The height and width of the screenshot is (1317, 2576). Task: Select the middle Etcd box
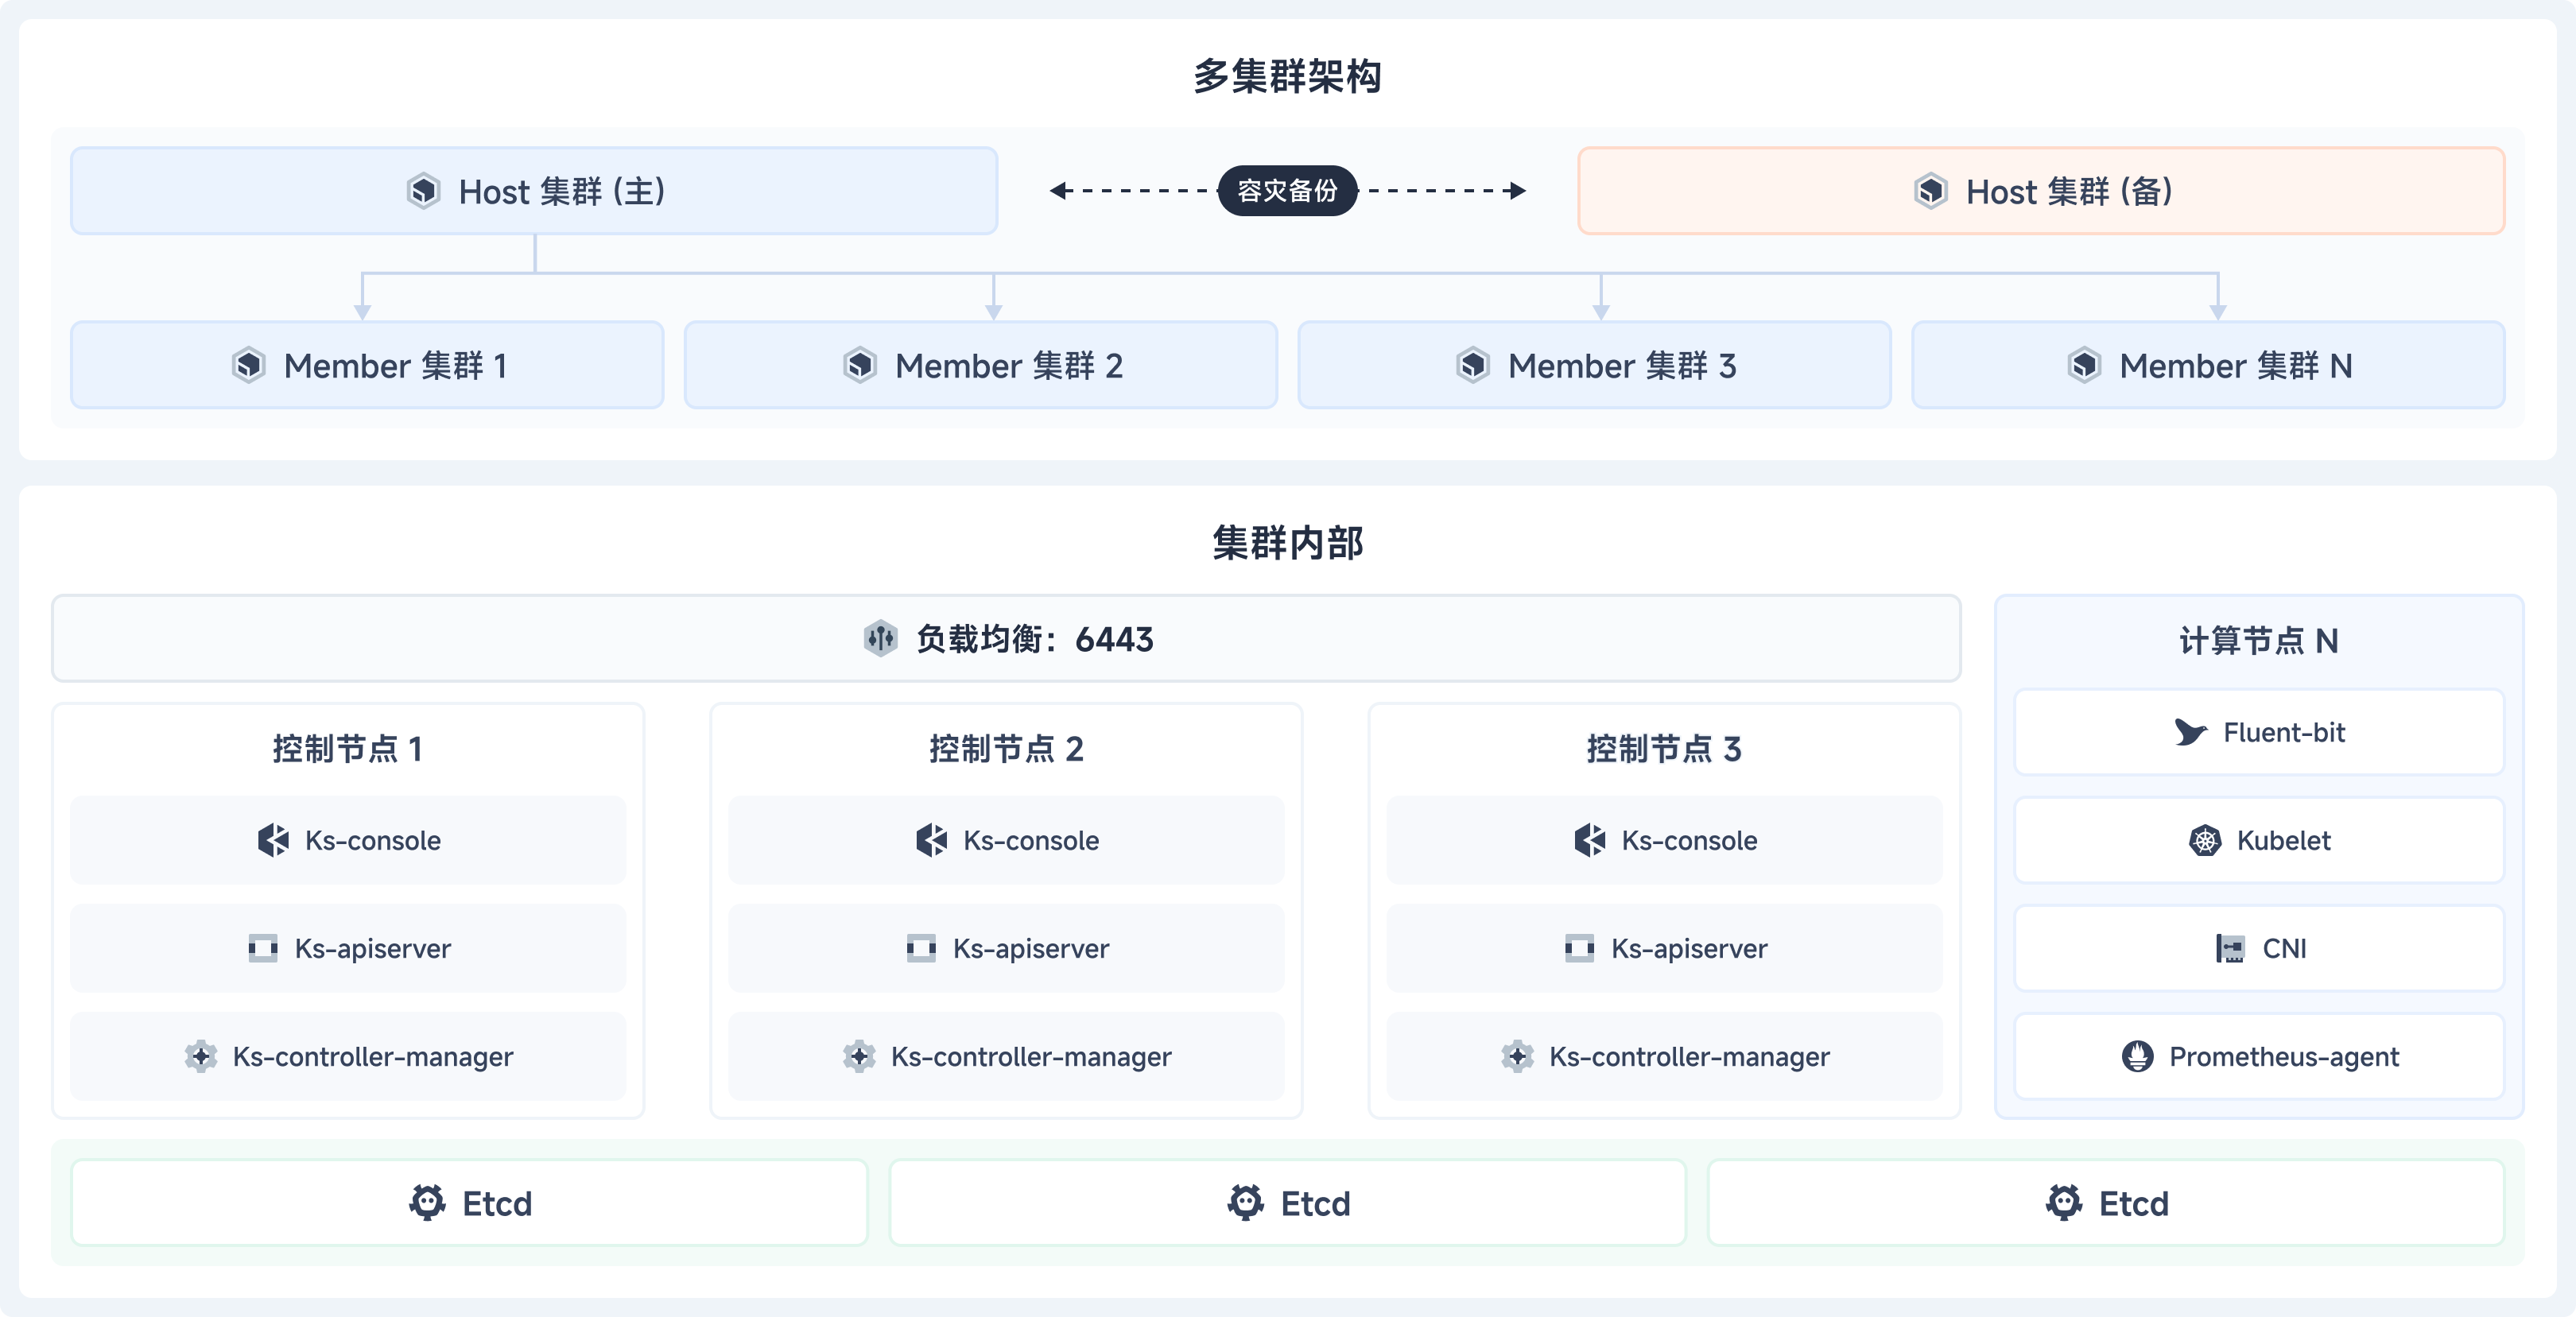[x=1287, y=1202]
